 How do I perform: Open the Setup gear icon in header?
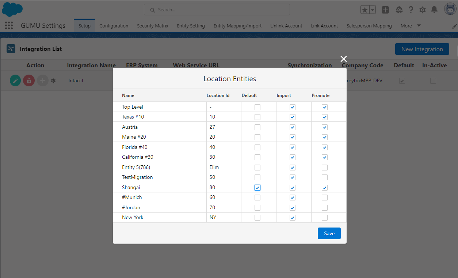pyautogui.click(x=423, y=10)
